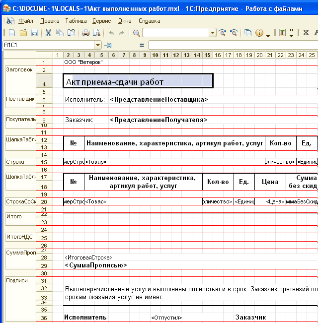Viewport: 318px width, 323px height.
Task: Select the Заголовок named area
Action: click(x=20, y=80)
